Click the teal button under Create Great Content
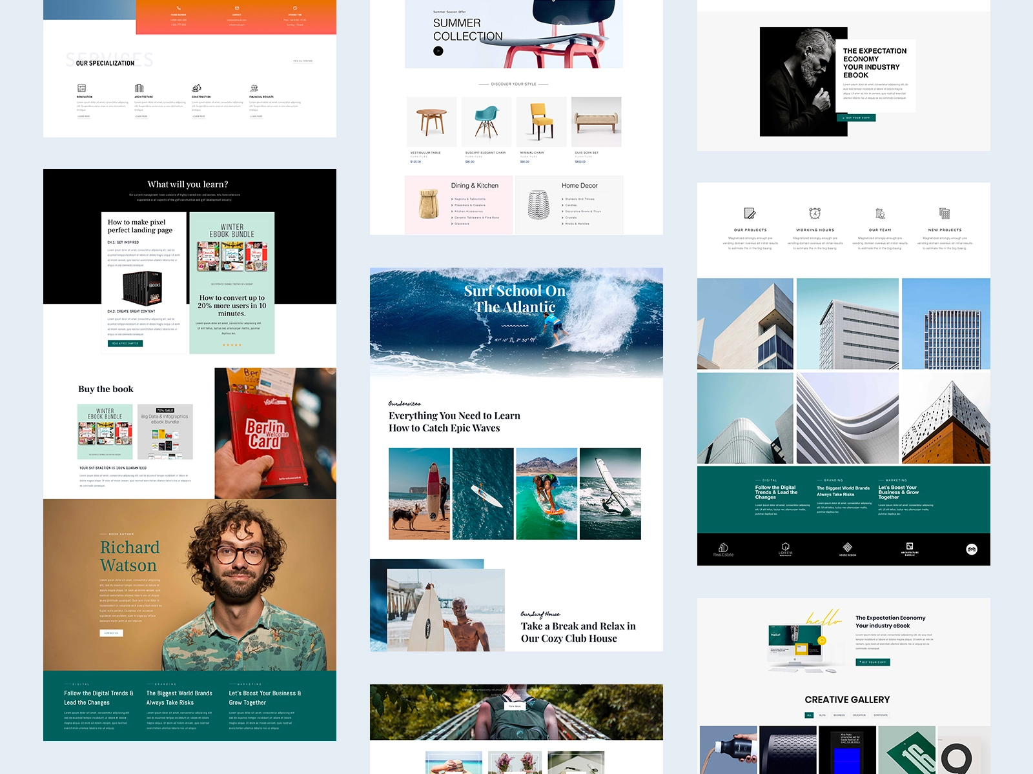The height and width of the screenshot is (774, 1033). coord(125,343)
